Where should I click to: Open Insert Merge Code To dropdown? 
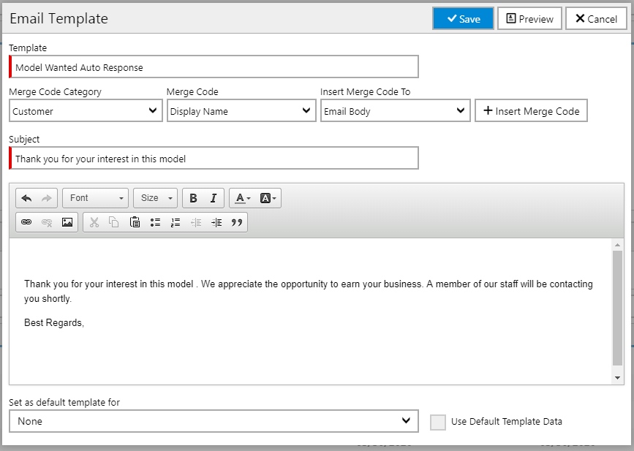[396, 110]
